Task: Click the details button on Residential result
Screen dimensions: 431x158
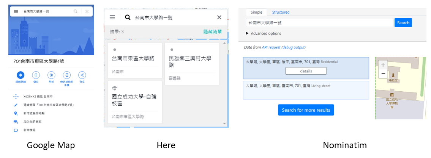Action: (306, 71)
